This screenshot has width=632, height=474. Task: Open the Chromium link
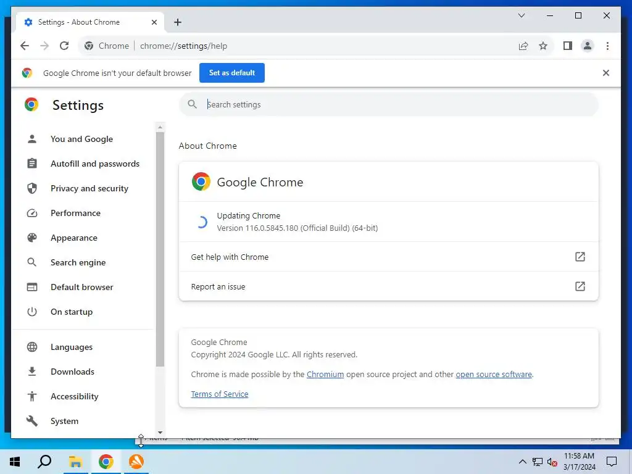coord(325,375)
